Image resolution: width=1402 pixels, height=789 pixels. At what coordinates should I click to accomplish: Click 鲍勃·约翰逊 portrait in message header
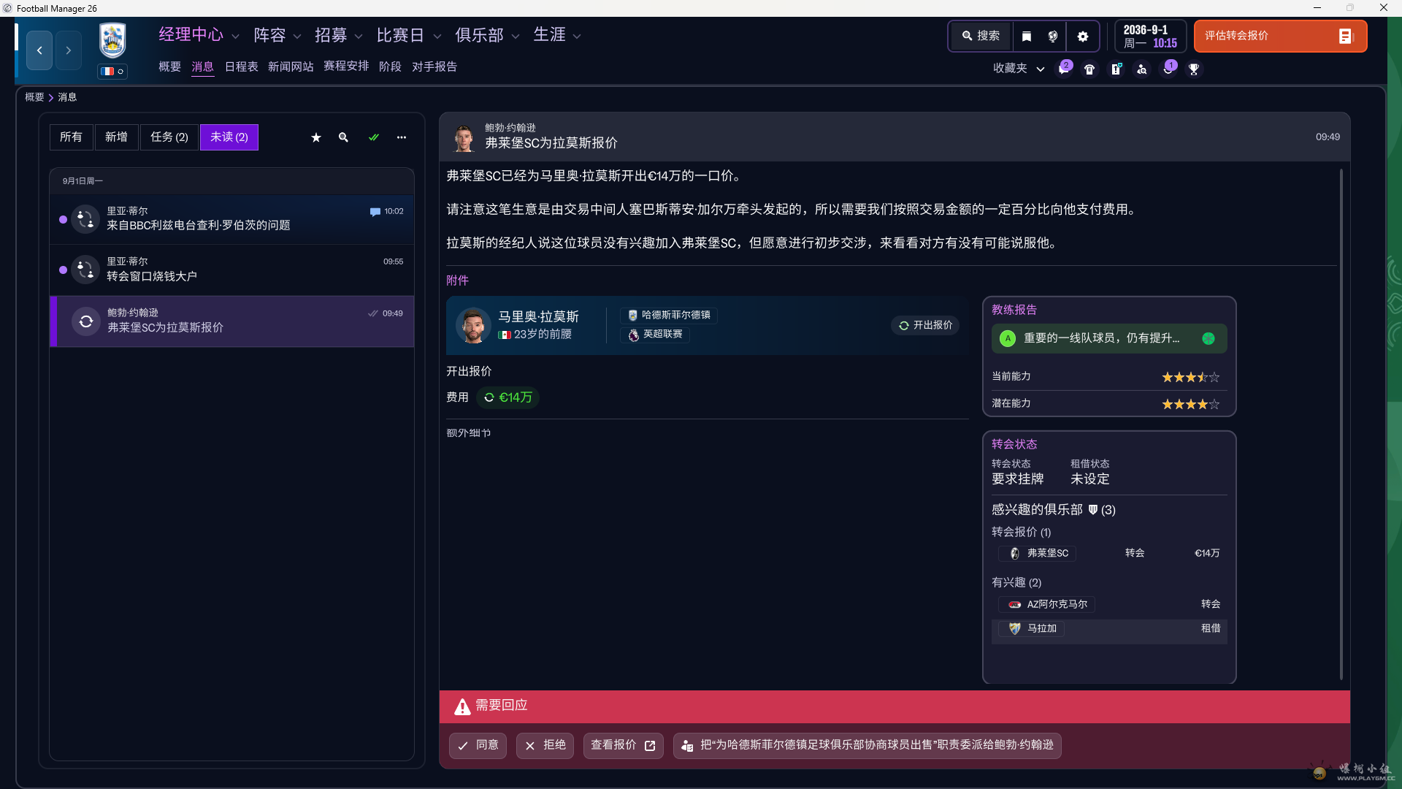tap(464, 137)
